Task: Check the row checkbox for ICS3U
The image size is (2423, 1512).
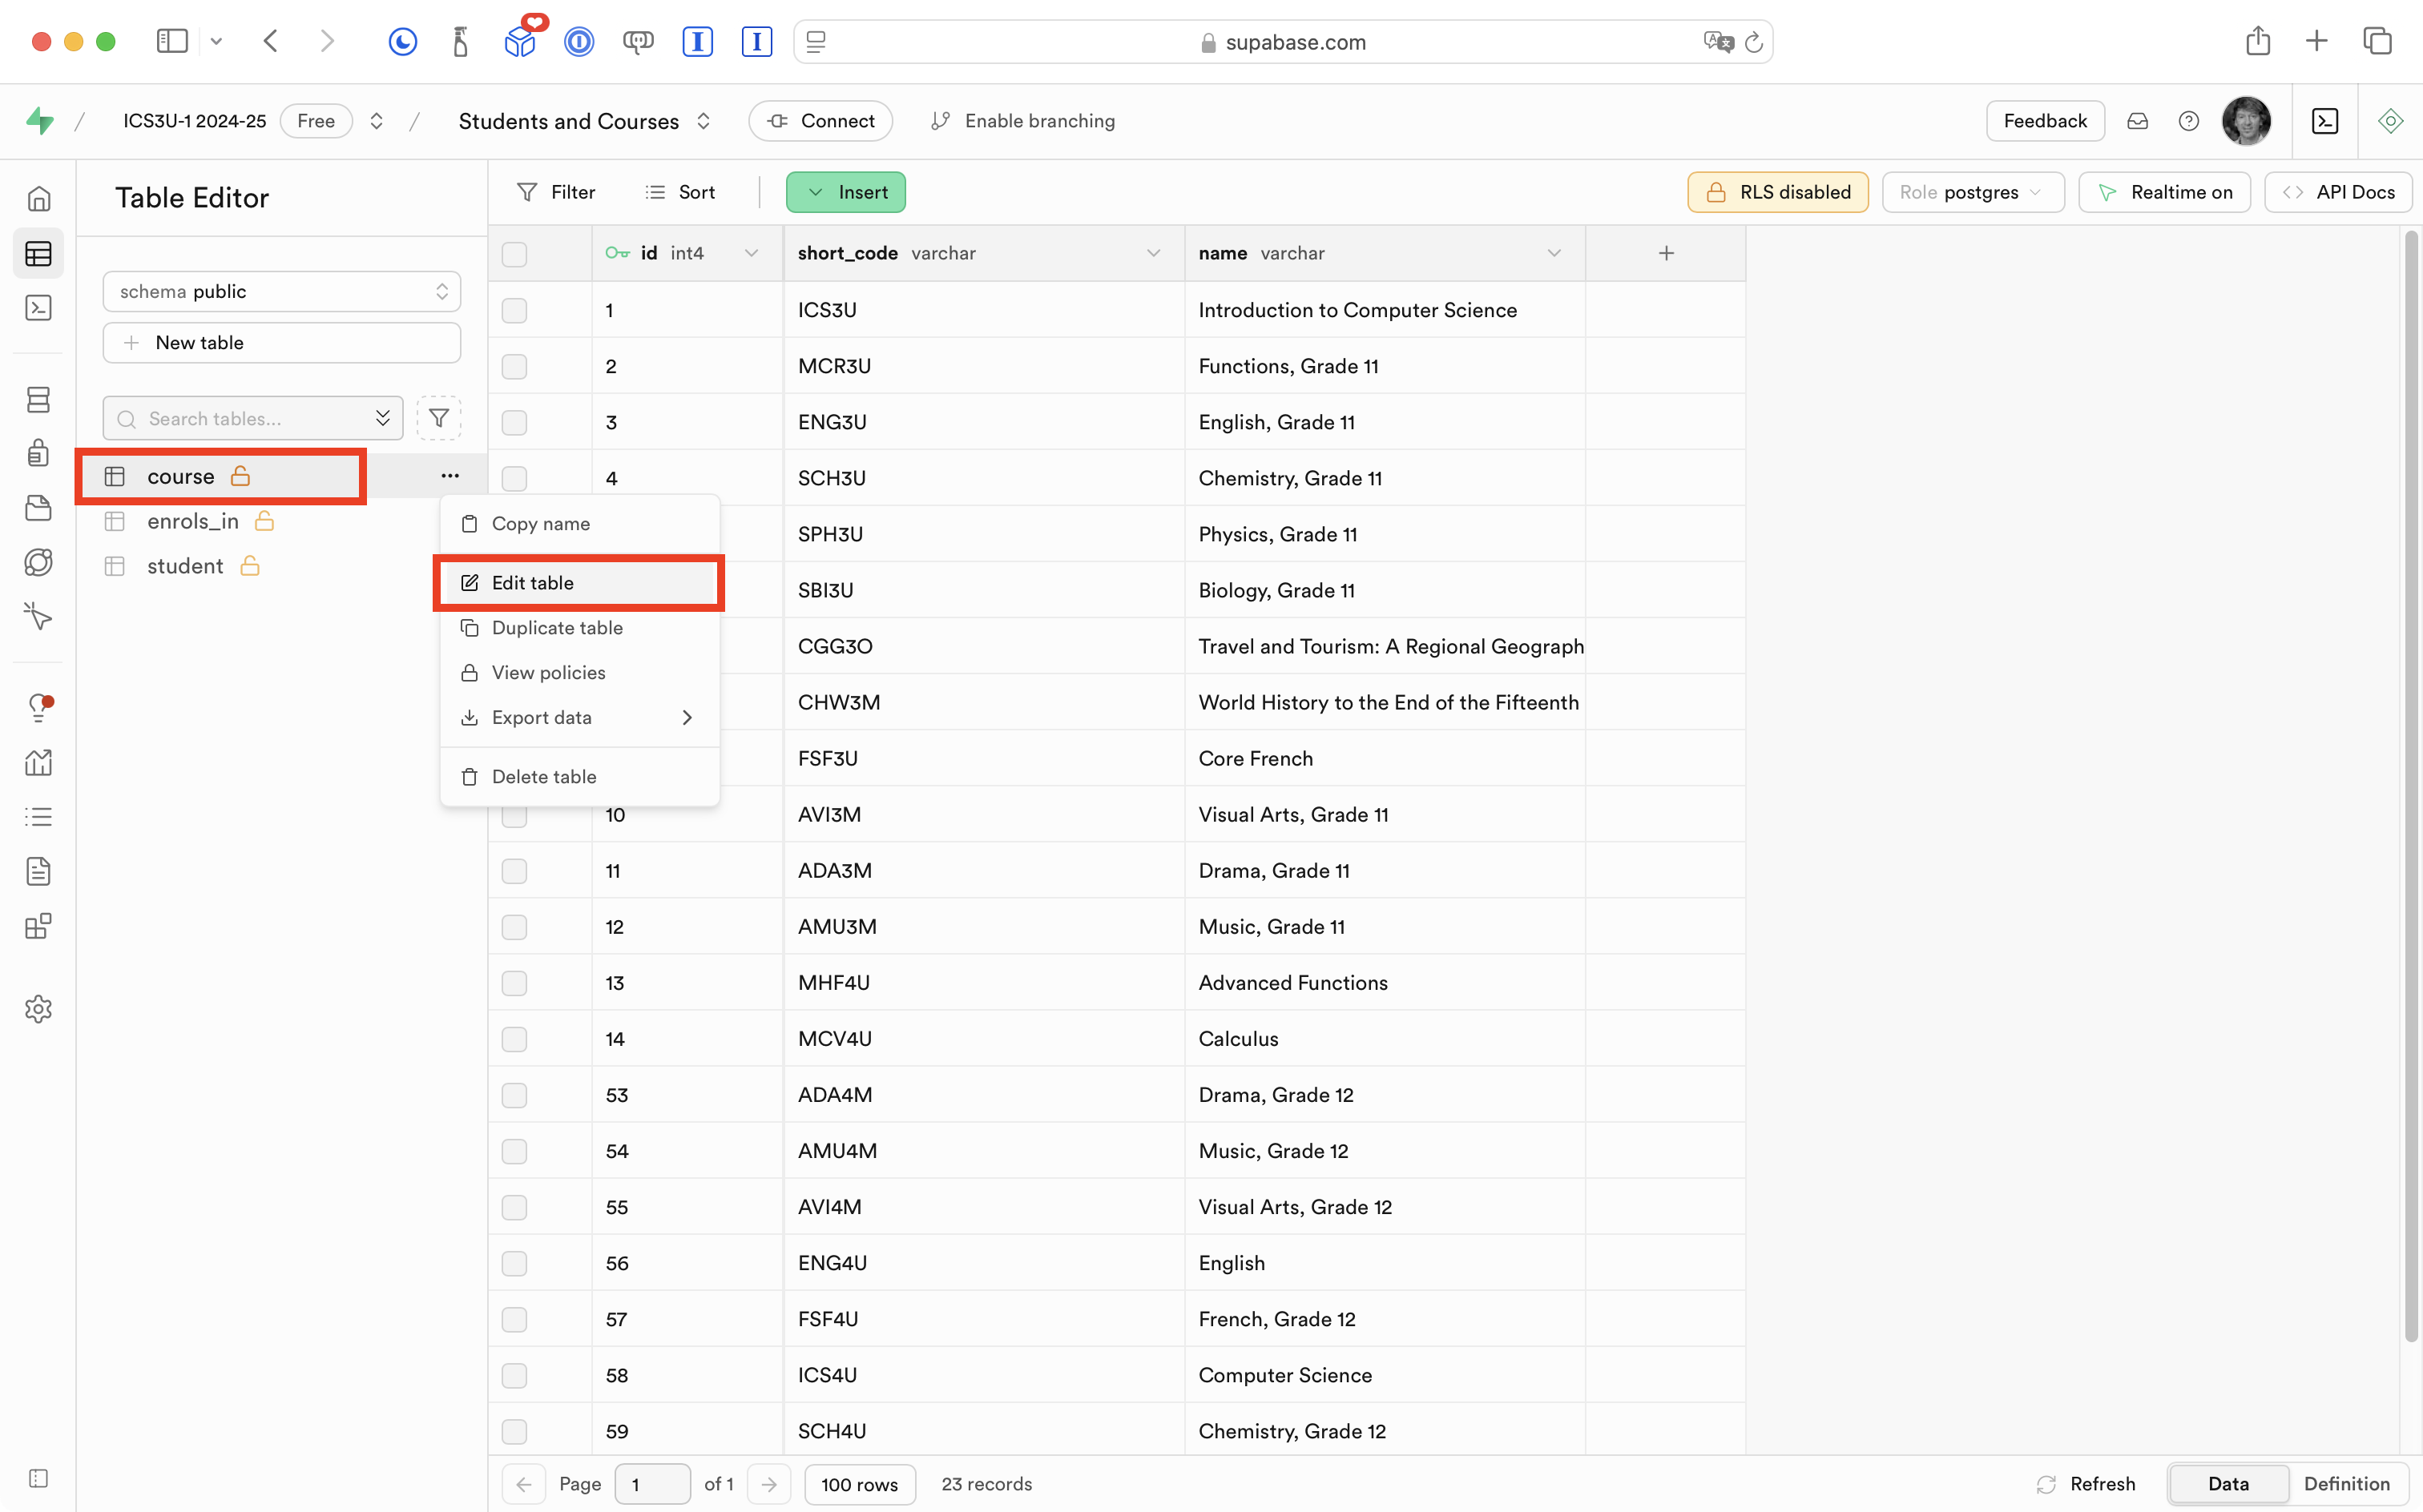Action: [x=514, y=310]
